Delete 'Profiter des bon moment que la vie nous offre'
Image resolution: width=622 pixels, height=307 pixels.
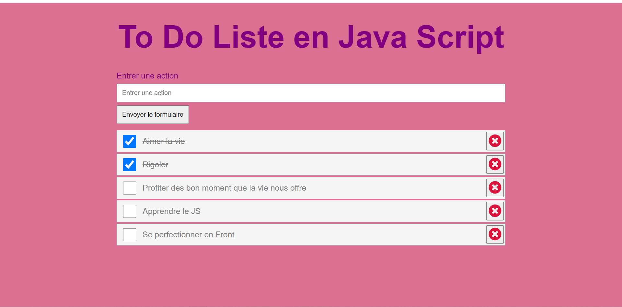495,188
